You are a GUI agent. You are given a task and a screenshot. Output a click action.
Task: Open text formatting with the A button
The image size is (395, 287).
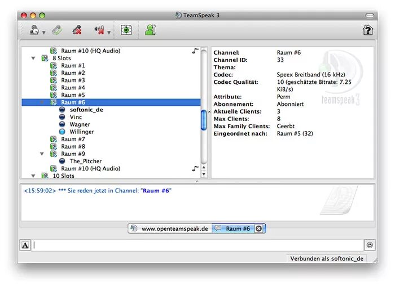(x=25, y=245)
